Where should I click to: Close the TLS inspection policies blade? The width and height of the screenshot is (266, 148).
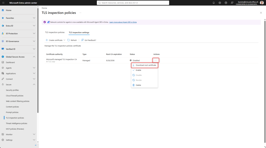pos(261,13)
